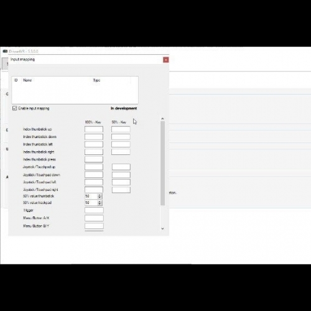Click the Driver4VR title bar icon
This screenshot has height=311, width=311.
pos(5,51)
